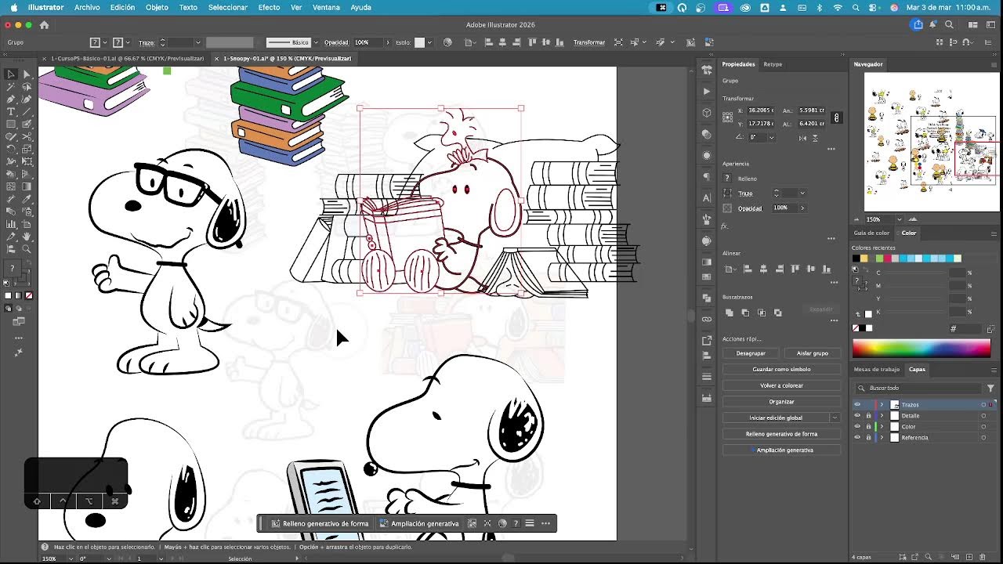
Task: Click the Illustrator home icon
Action: coord(44,25)
